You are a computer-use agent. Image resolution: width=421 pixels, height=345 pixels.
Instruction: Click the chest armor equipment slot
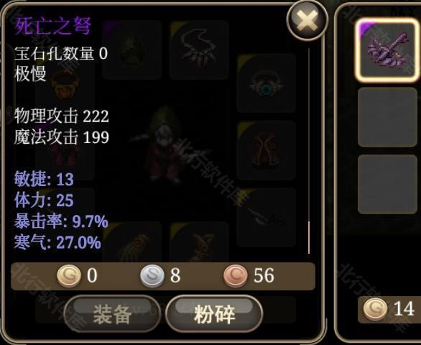click(x=267, y=150)
